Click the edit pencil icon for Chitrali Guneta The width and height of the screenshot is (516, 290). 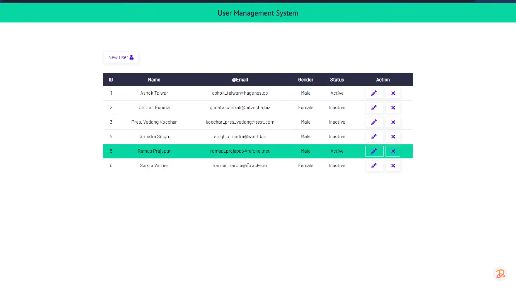coord(374,107)
